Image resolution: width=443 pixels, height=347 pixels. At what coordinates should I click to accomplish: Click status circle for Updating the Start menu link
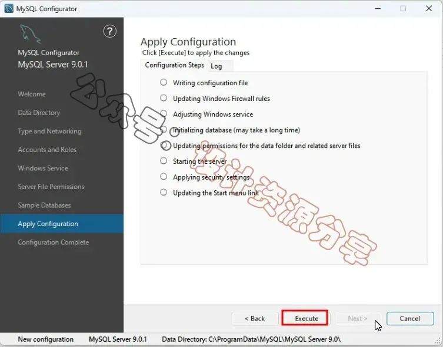[164, 192]
